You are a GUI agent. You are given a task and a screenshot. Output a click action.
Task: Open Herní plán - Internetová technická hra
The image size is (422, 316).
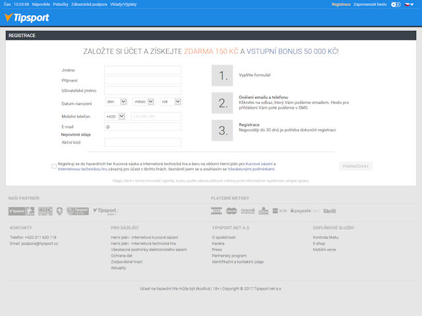pyautogui.click(x=143, y=244)
